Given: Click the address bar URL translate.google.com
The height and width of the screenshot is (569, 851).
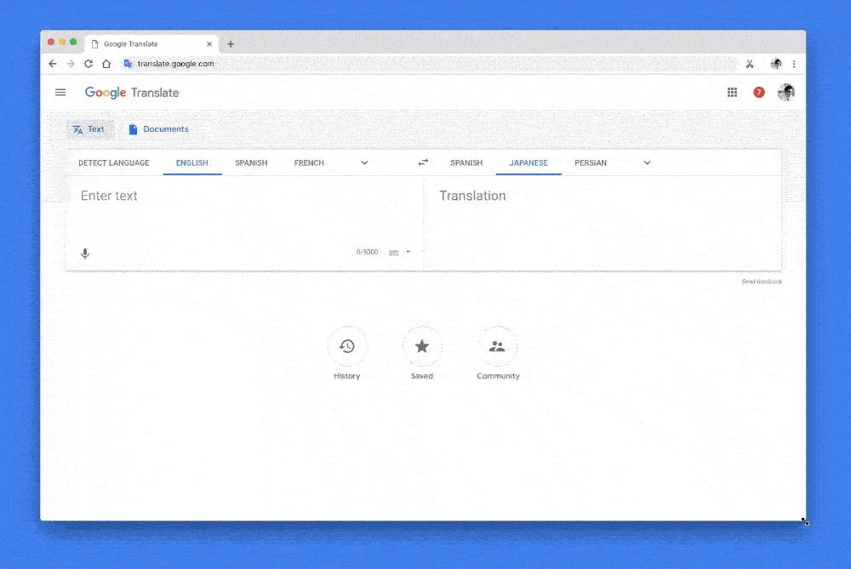Looking at the screenshot, I should 176,64.
